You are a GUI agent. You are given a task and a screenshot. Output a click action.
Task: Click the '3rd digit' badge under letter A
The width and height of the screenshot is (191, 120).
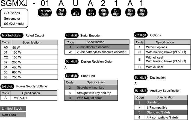tap(61, 12)
